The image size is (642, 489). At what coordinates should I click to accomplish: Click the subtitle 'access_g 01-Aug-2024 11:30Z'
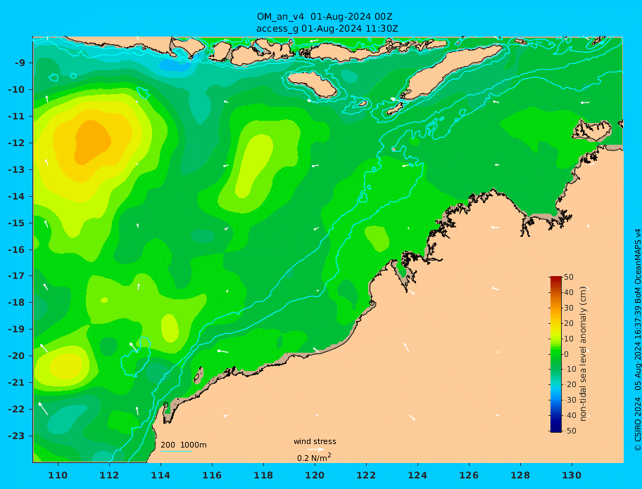click(327, 29)
